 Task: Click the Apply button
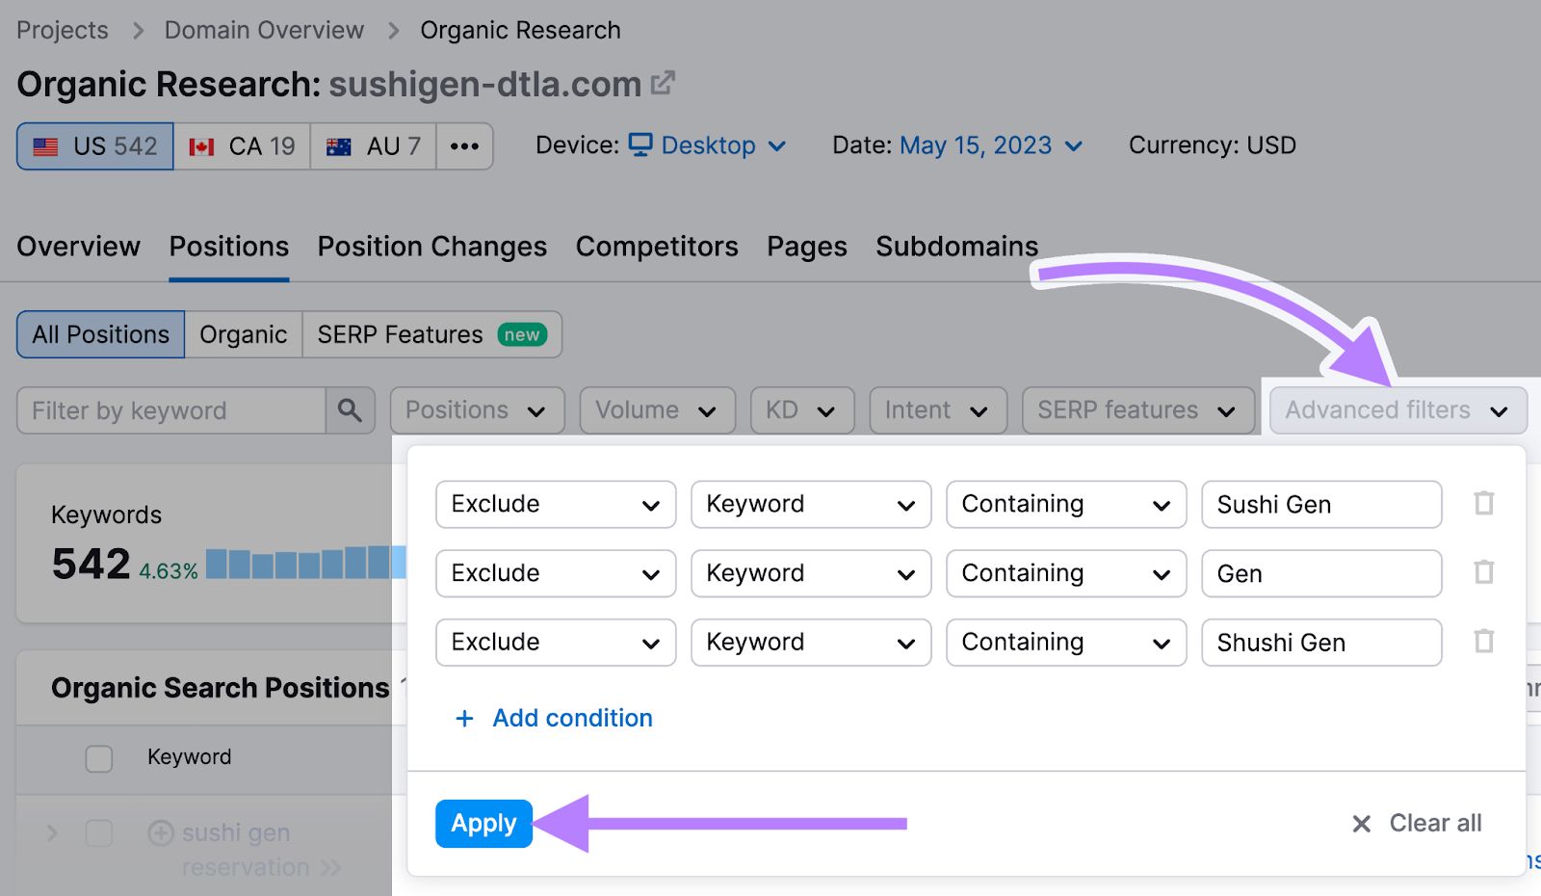(x=483, y=824)
